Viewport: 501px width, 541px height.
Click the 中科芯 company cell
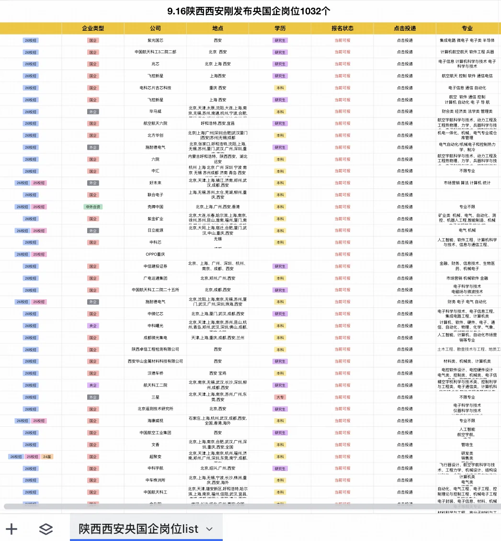(155, 242)
